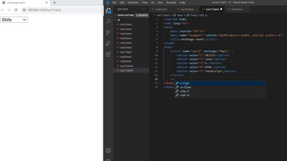
Task: Open the Edit menu
Action: tap(122, 2)
